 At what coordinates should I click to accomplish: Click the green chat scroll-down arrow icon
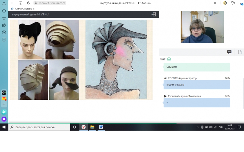[169, 59]
